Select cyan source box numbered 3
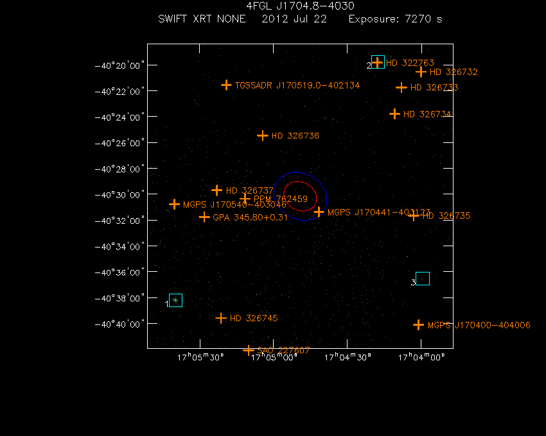Viewport: 546px width, 436px height. 423,278
